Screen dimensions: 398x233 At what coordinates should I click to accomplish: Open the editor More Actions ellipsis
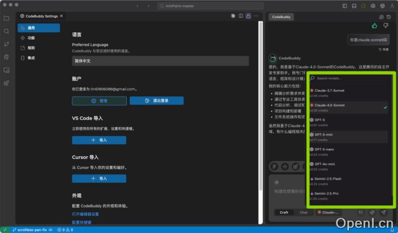tap(256, 16)
